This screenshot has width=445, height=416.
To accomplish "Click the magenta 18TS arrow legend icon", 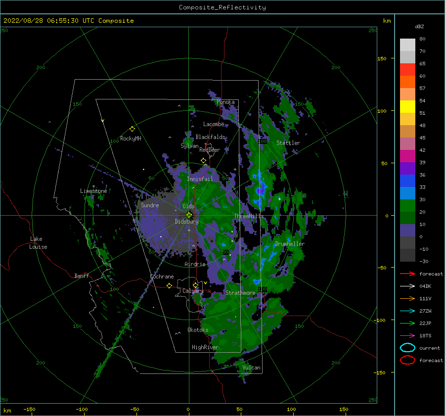I will 407,336.
